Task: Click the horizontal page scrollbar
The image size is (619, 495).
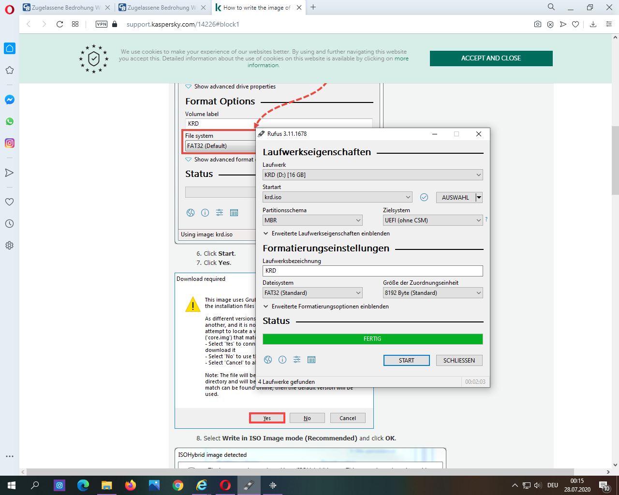Action: [300, 472]
